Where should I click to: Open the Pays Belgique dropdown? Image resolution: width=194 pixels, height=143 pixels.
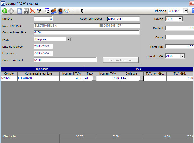pyautogui.click(x=68, y=39)
